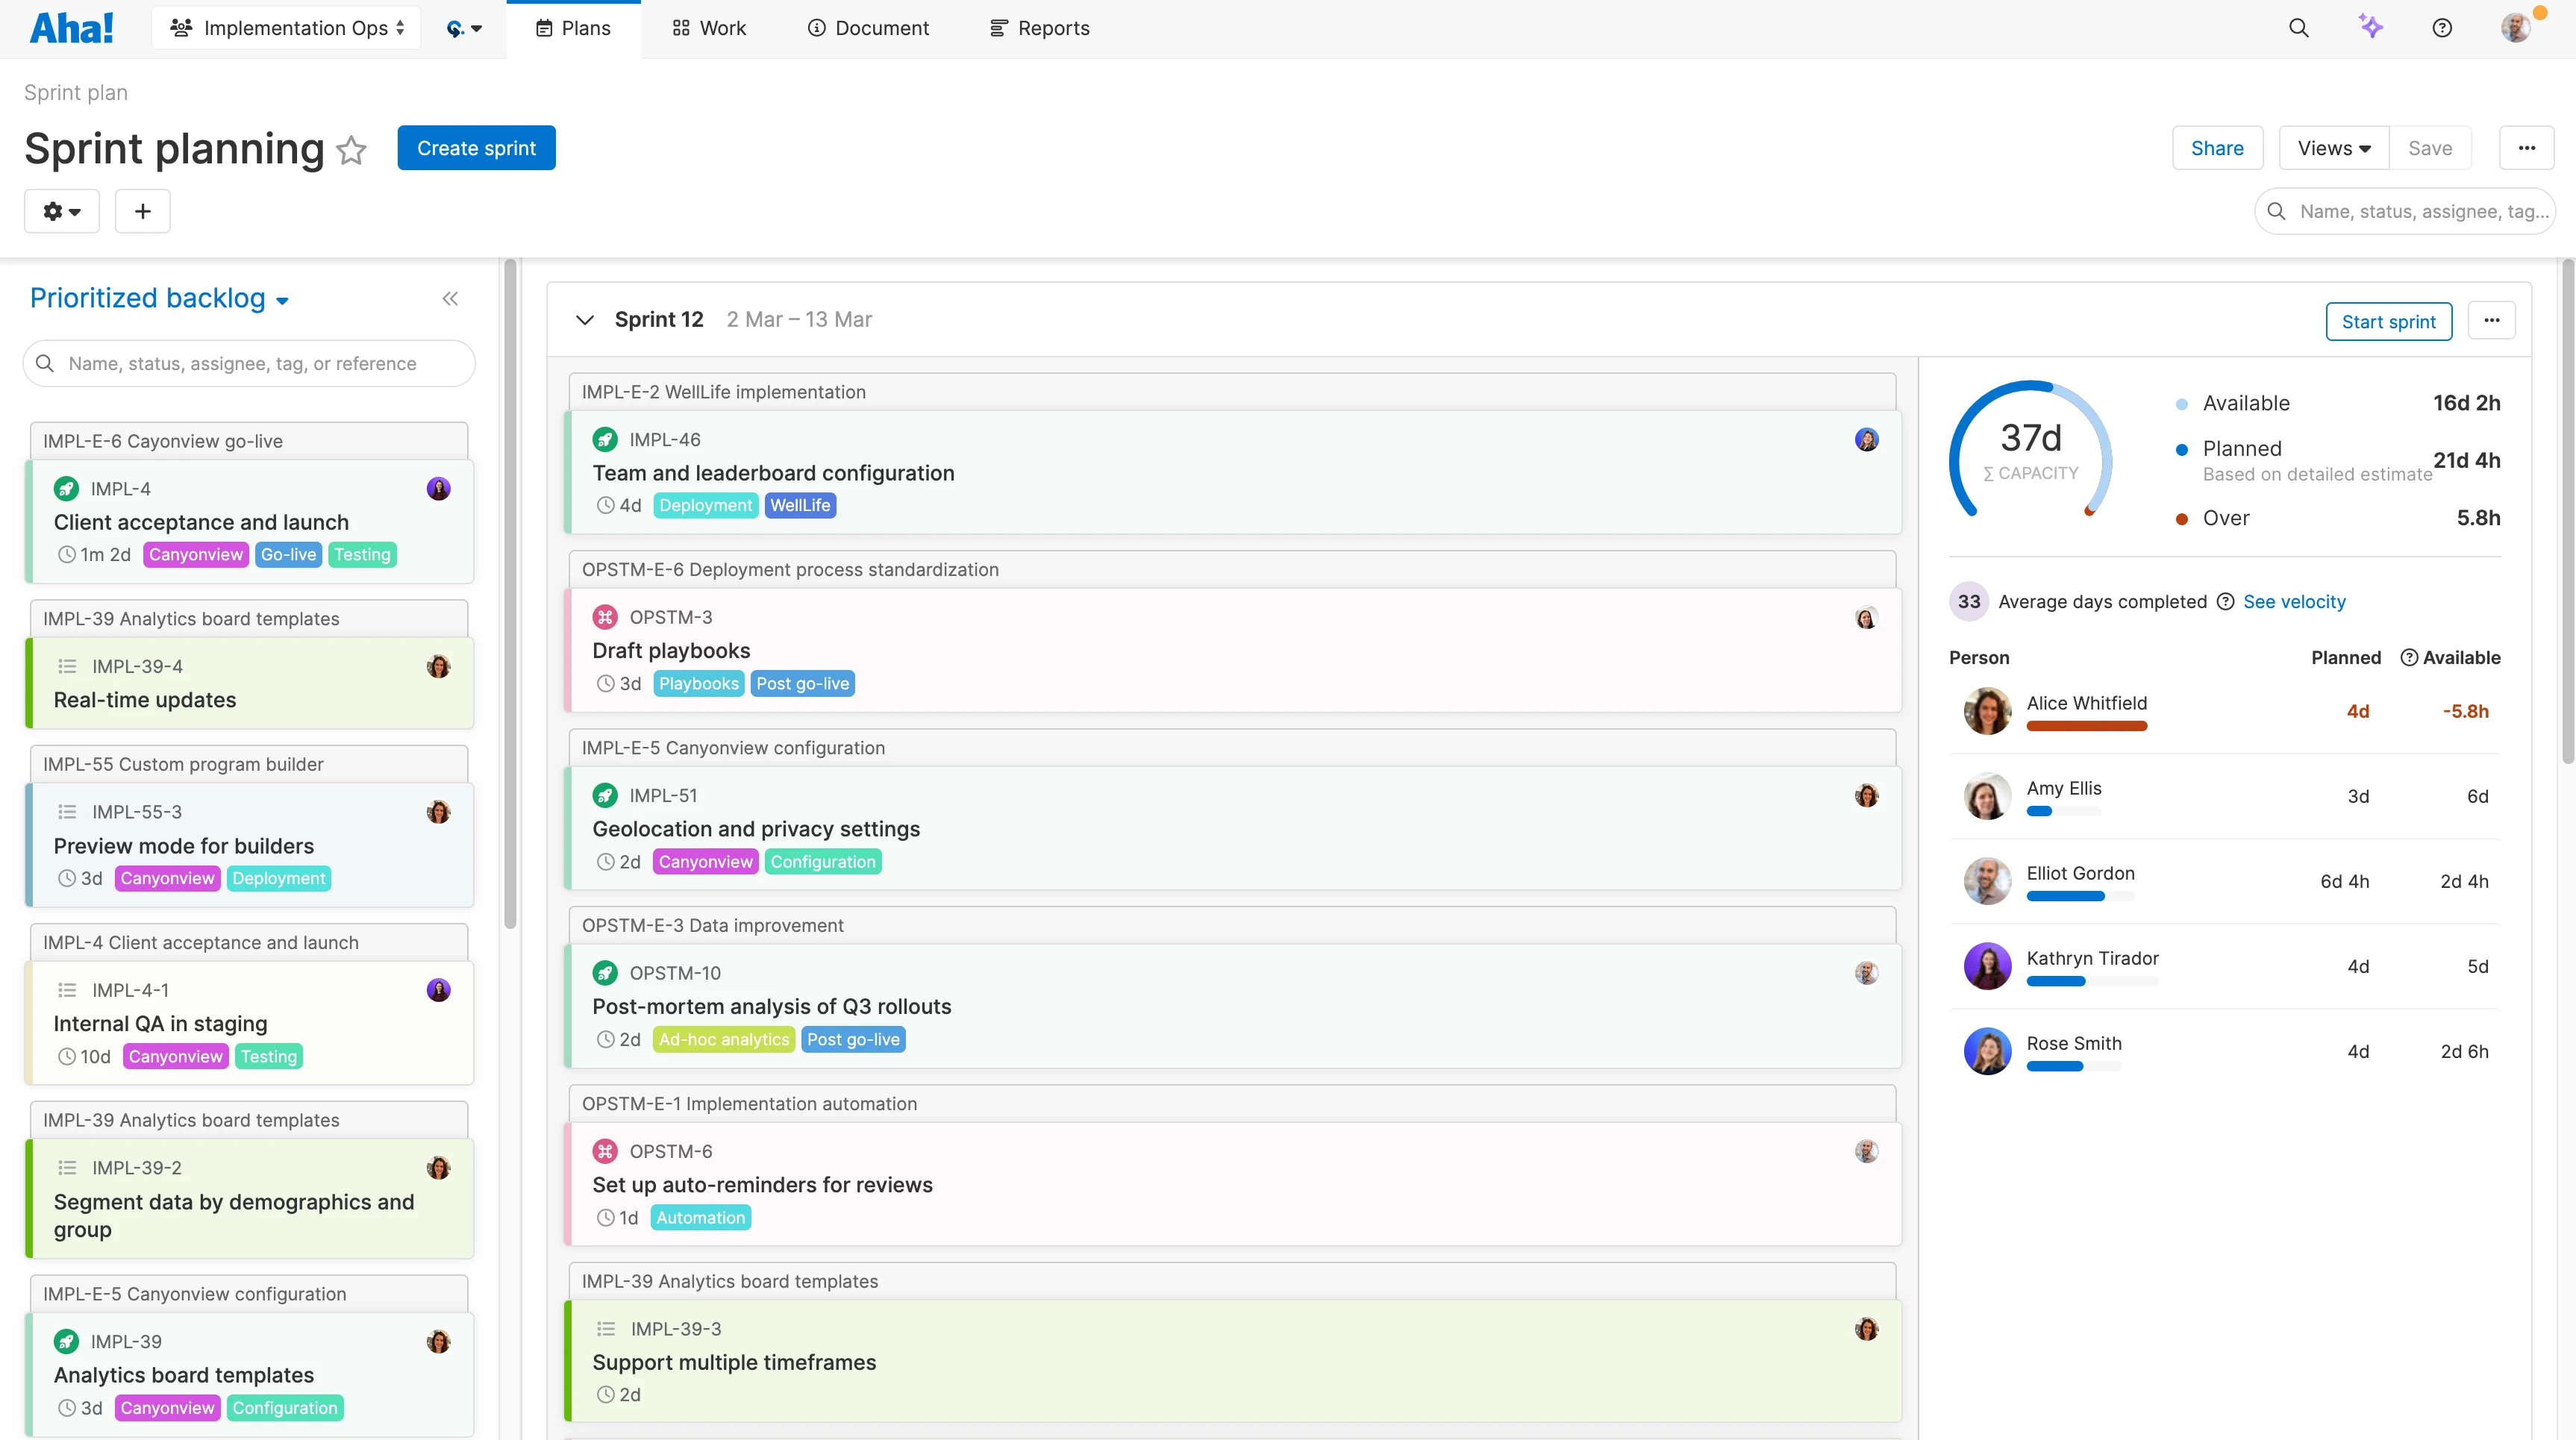Click the Create sprint button

pos(476,147)
